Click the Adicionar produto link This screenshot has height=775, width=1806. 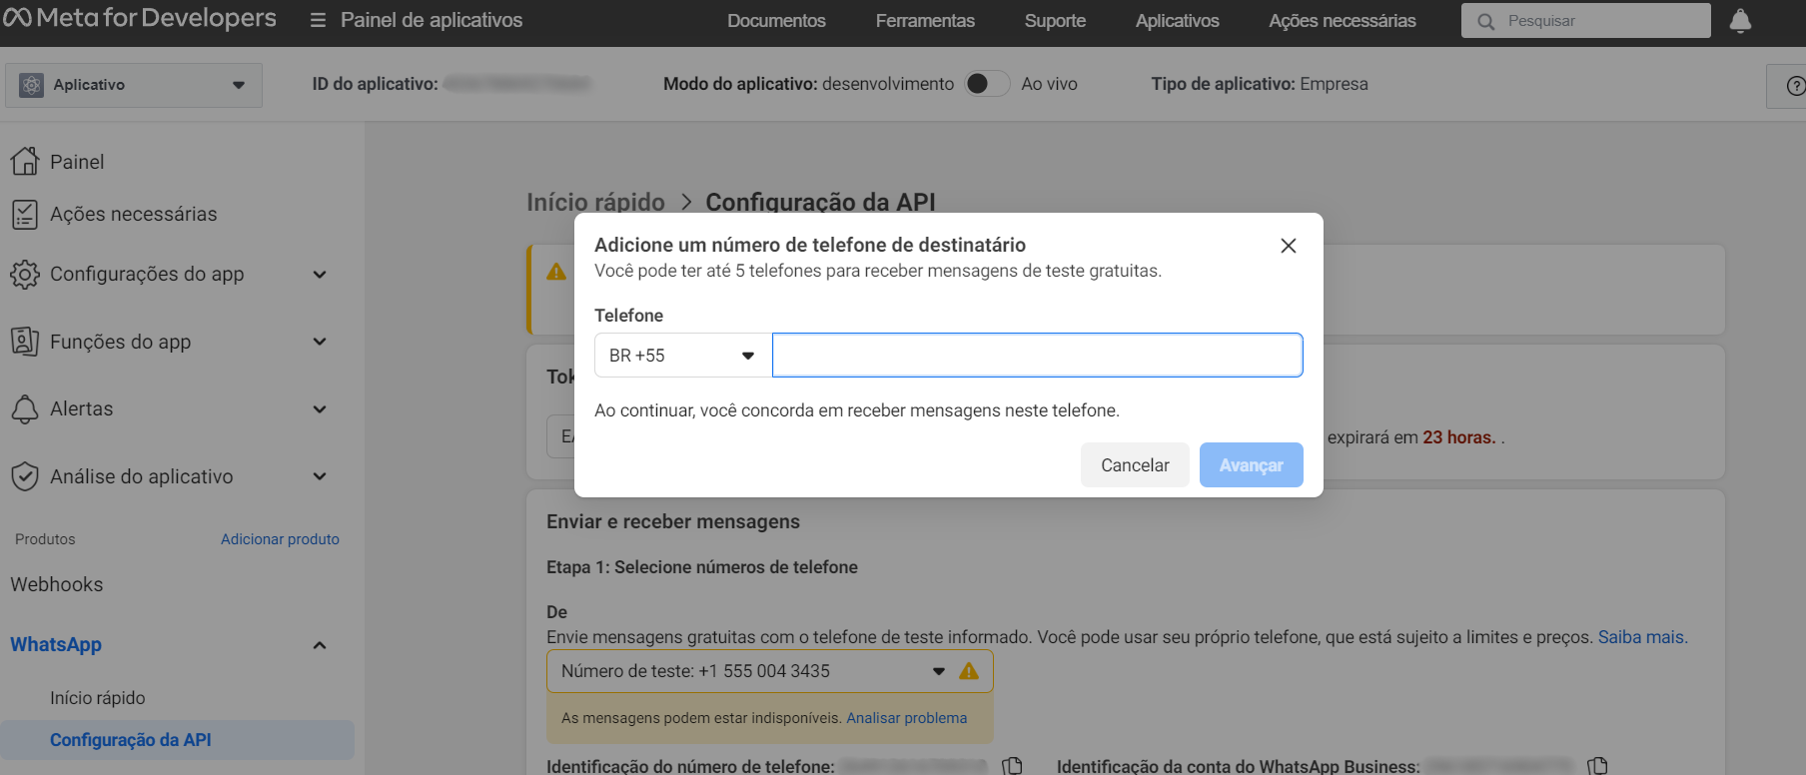click(280, 539)
